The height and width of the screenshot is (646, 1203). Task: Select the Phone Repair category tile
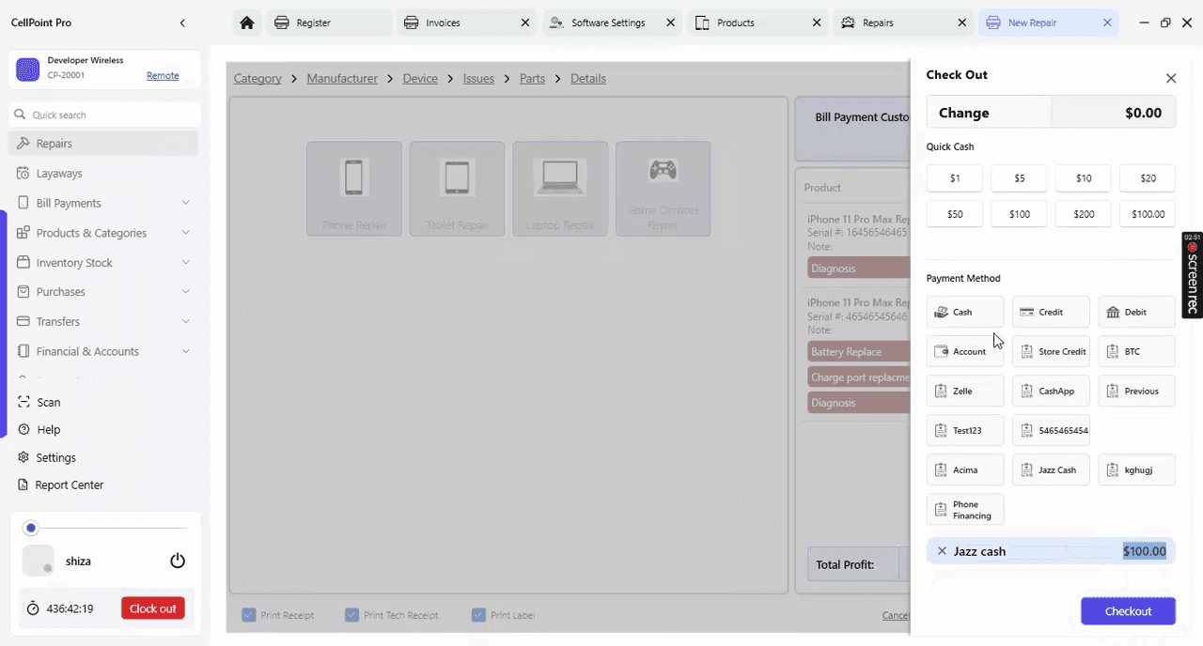(x=354, y=189)
